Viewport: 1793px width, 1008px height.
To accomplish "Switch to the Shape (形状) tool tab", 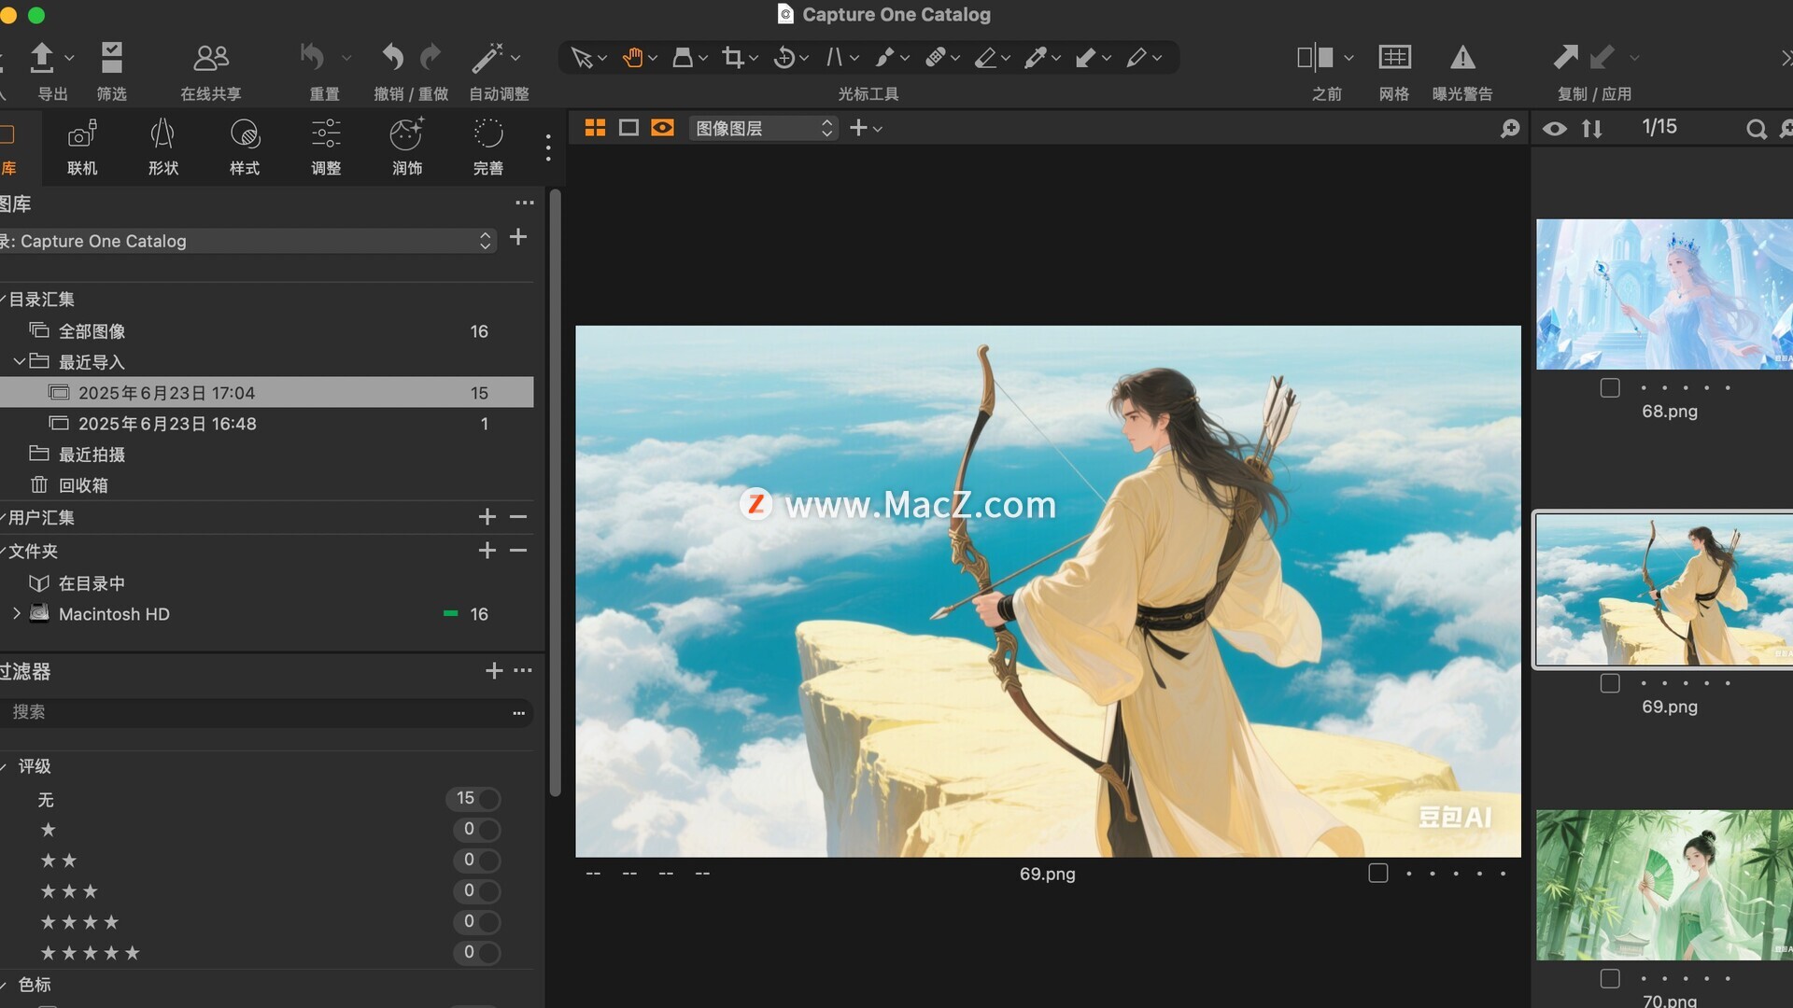I will 162,147.
